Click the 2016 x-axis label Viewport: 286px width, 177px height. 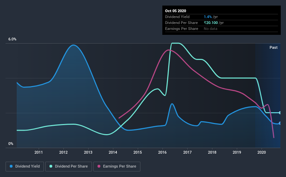162,152
